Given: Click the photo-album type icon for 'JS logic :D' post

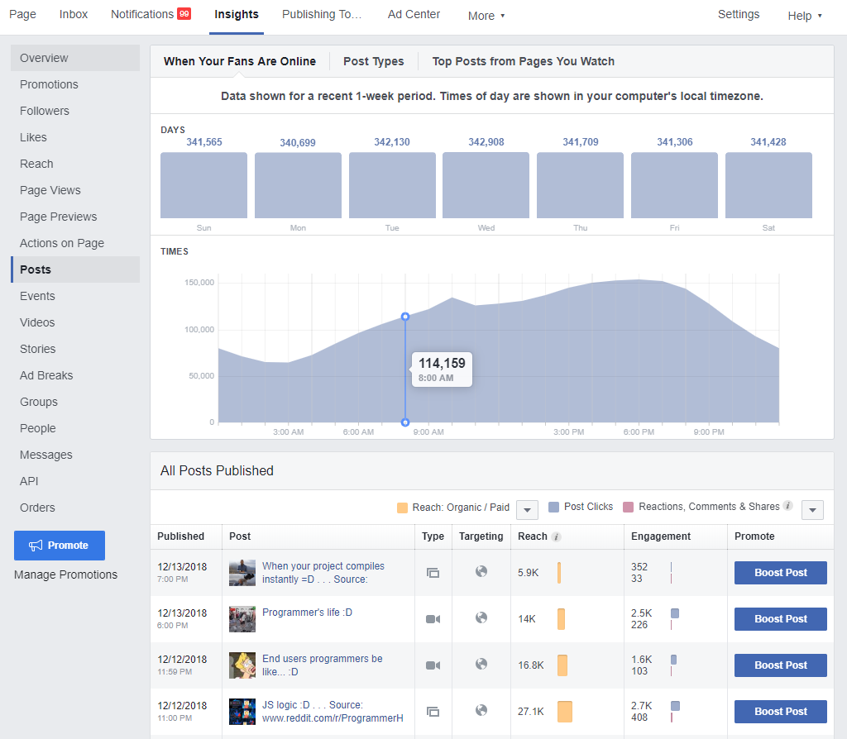Looking at the screenshot, I should (433, 712).
